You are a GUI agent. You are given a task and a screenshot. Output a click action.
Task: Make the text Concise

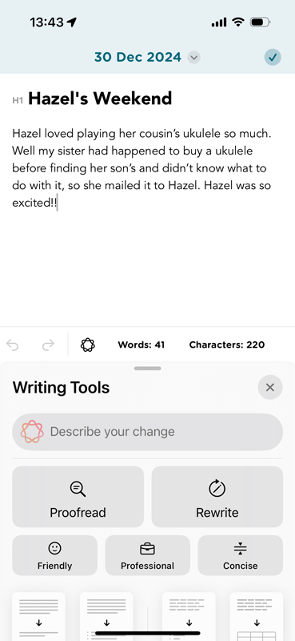(x=241, y=555)
